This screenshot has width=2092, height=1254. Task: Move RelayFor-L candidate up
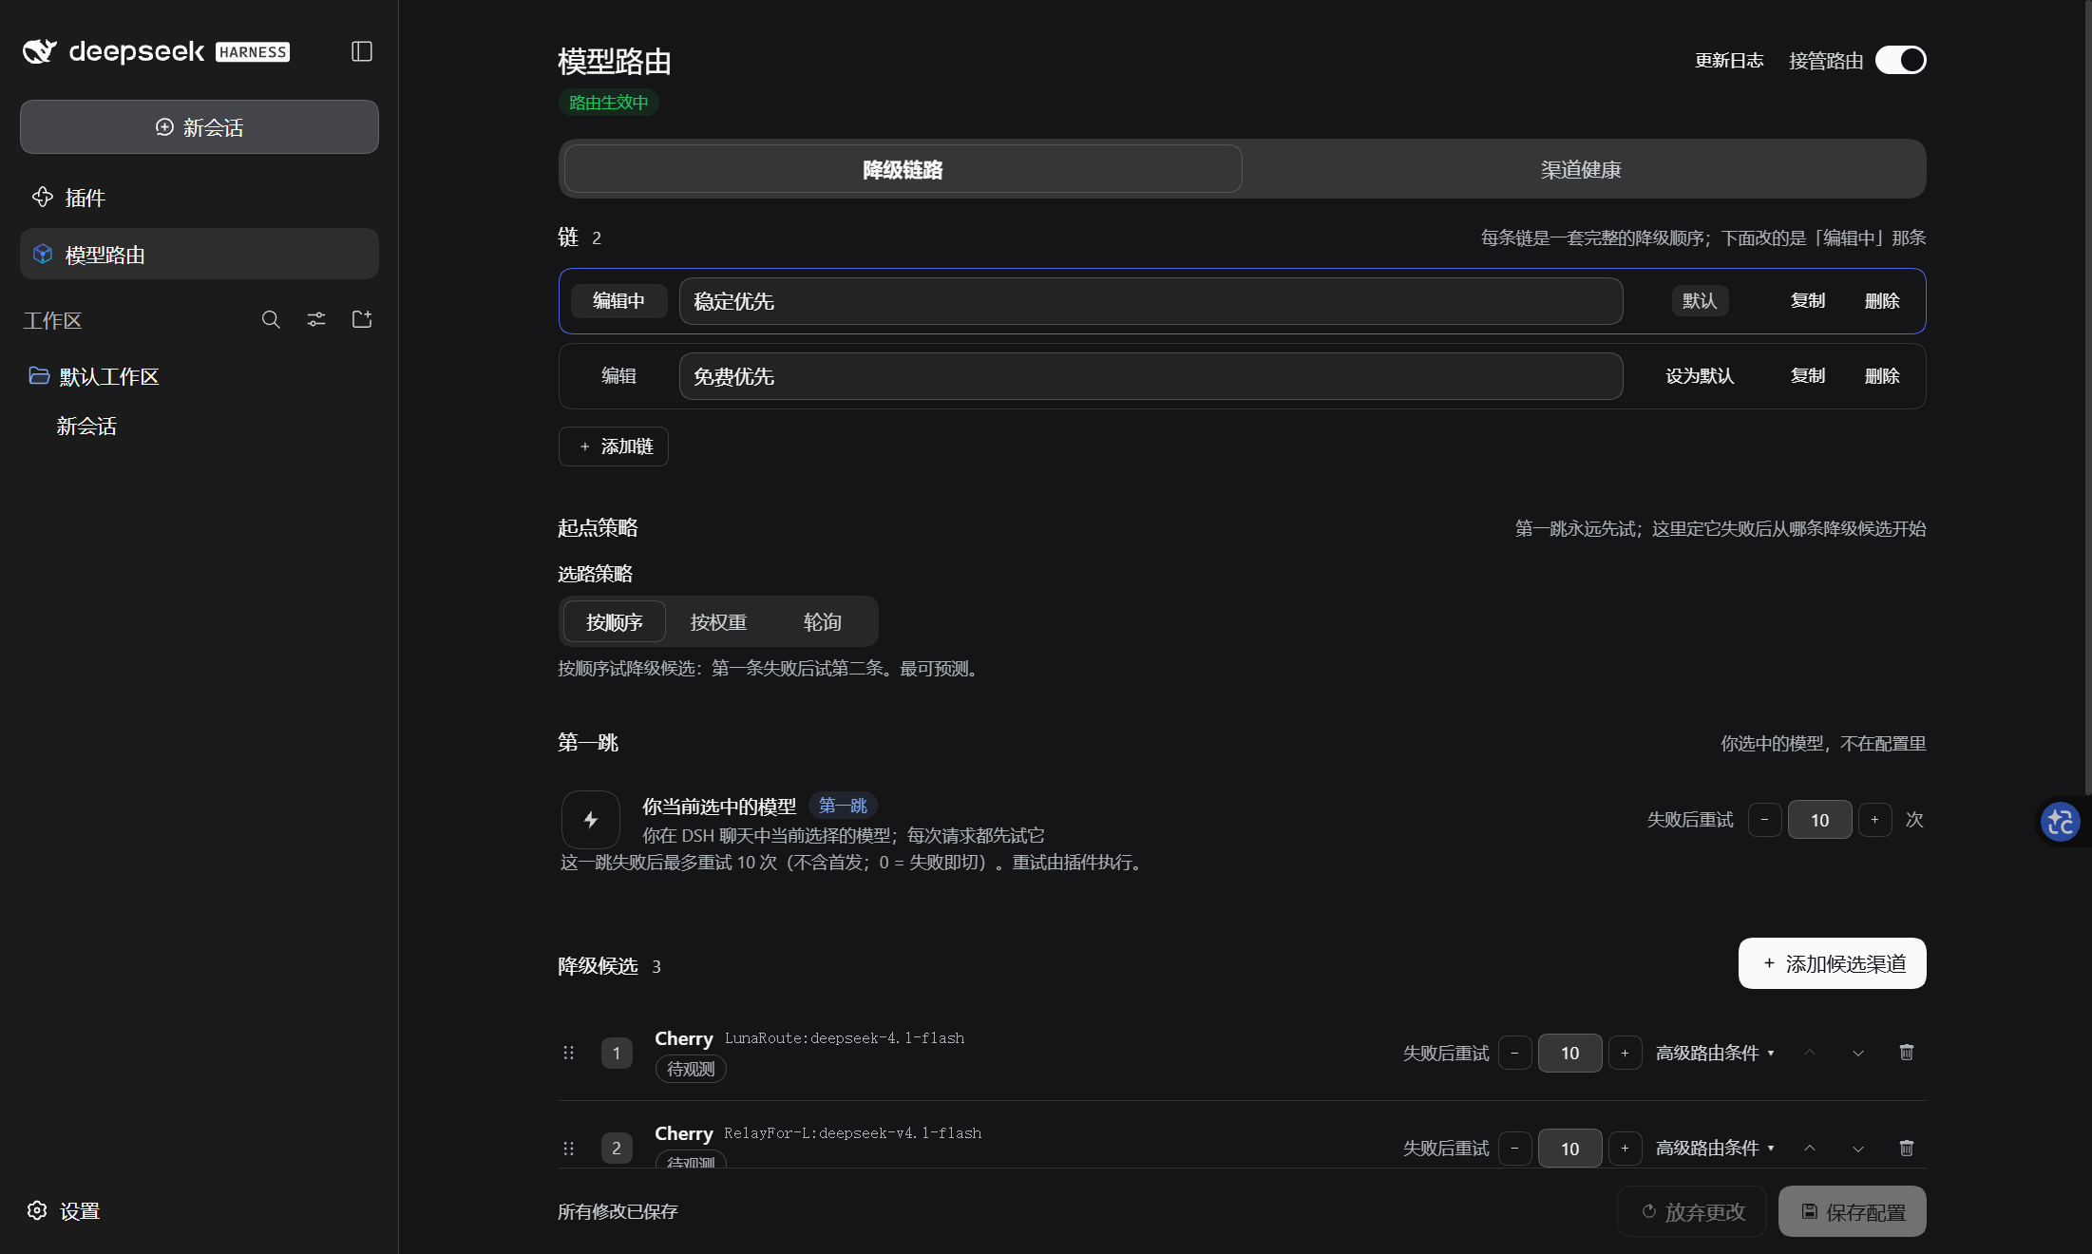(1810, 1148)
